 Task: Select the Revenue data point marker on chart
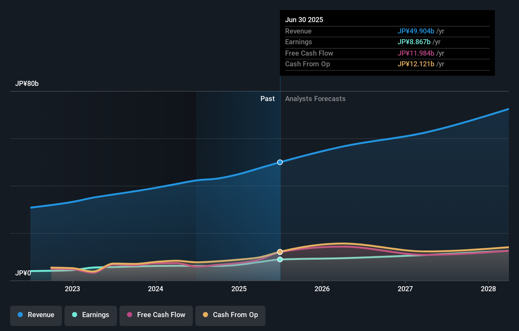[x=280, y=162]
